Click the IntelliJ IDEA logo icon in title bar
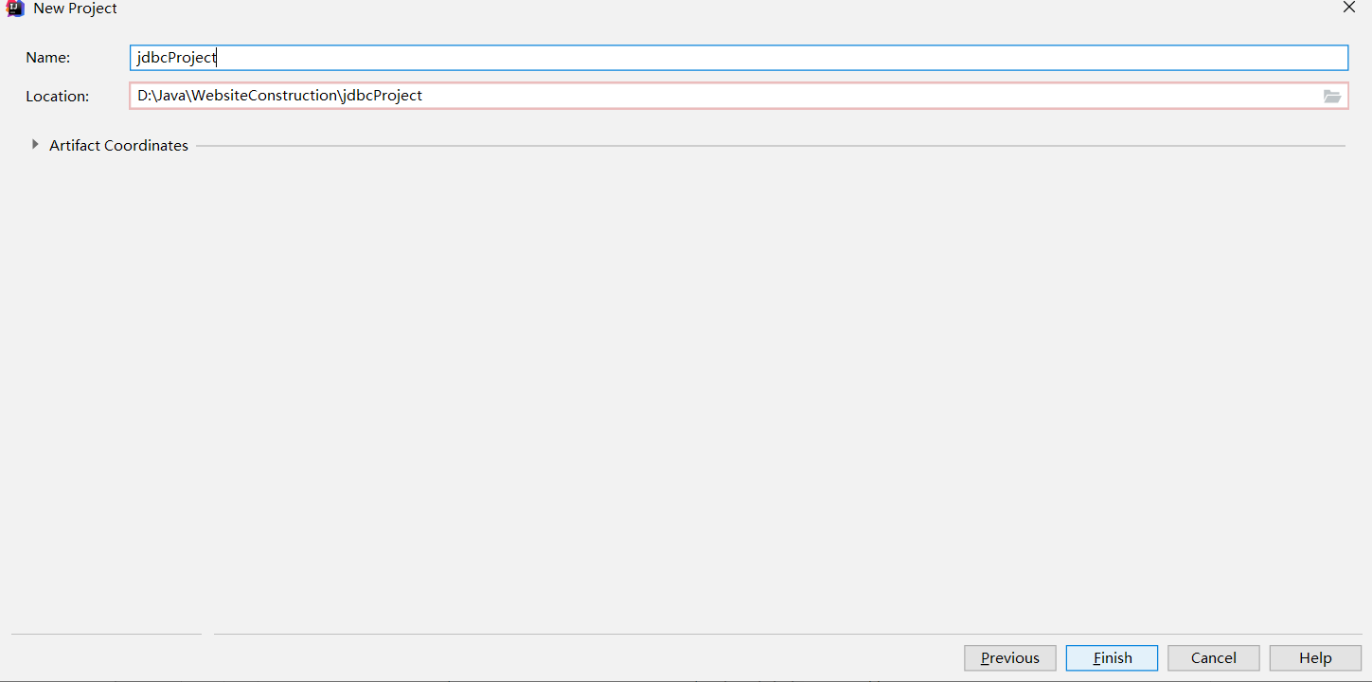 point(14,8)
